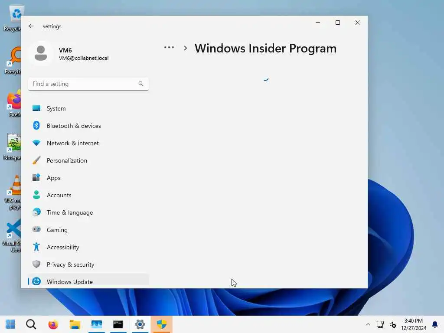The image size is (444, 333).
Task: Open Bluetooth & devices category
Action: 88,126
